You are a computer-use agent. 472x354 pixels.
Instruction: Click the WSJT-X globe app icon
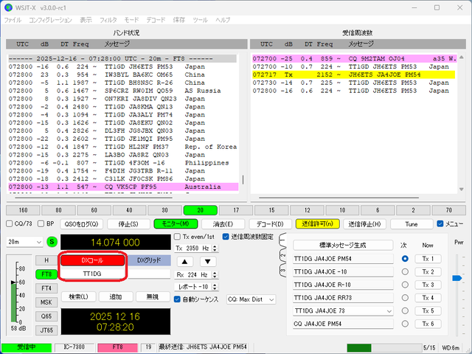pos(9,7)
